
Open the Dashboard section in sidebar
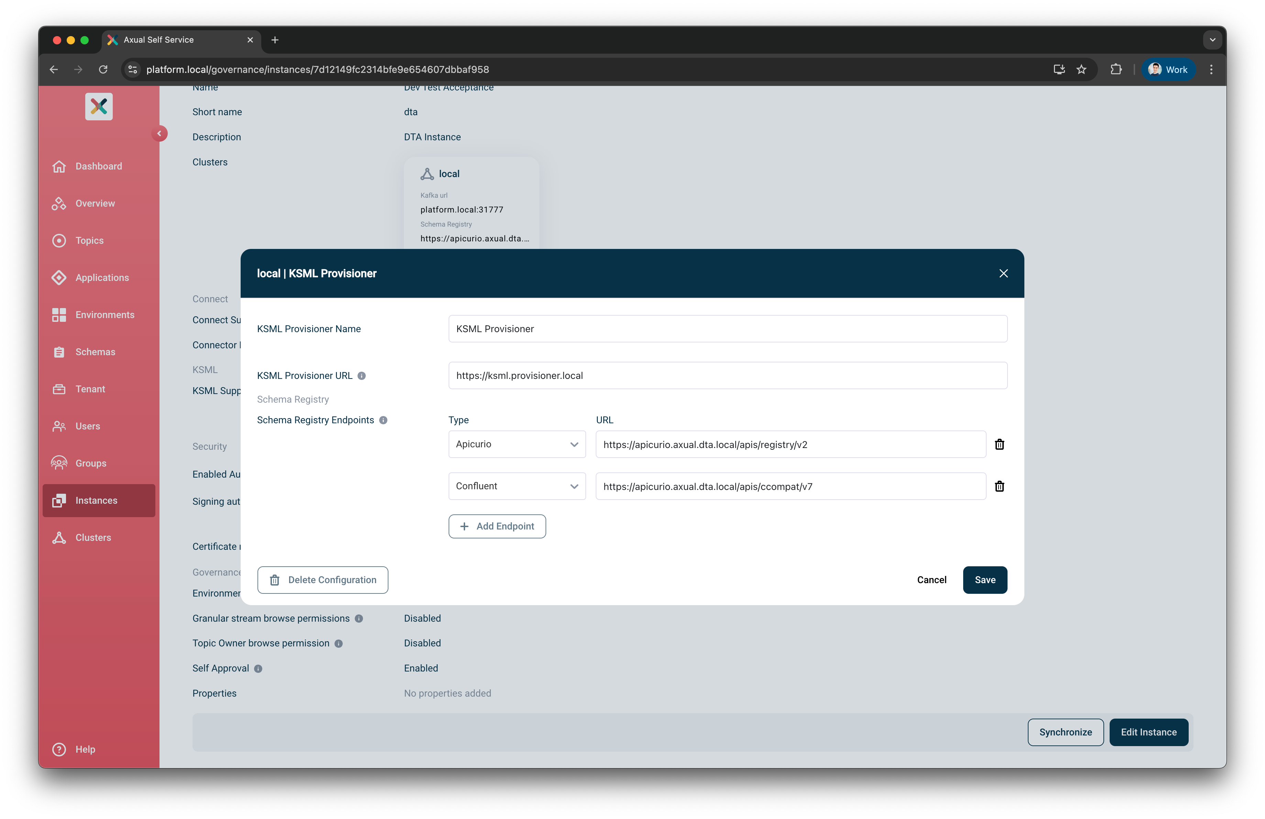[x=98, y=166]
